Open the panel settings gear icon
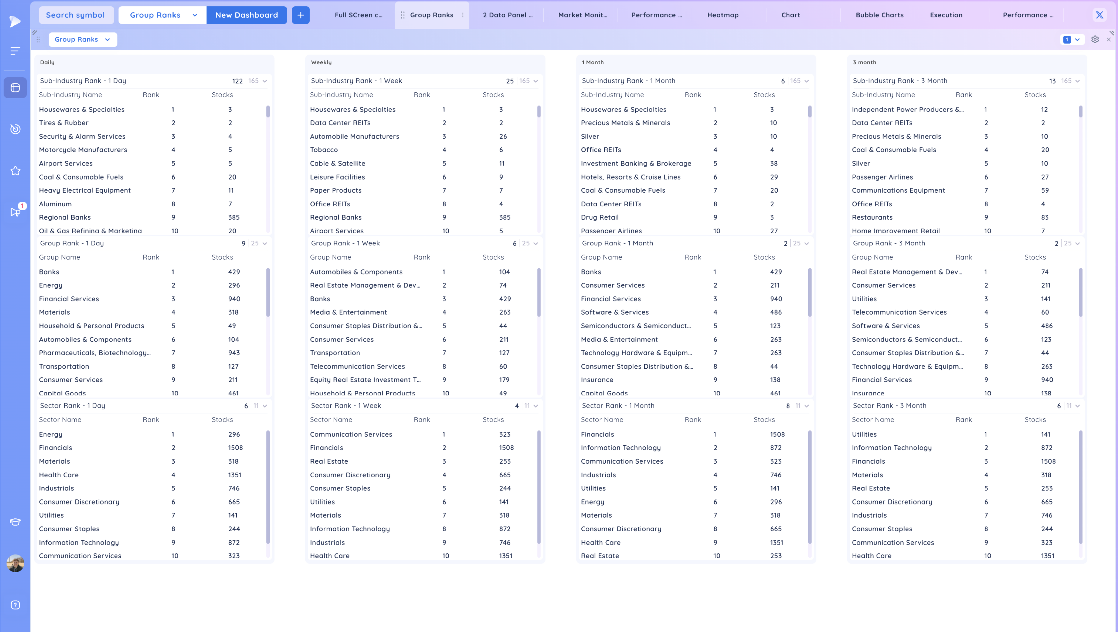The image size is (1118, 632). click(x=1095, y=40)
